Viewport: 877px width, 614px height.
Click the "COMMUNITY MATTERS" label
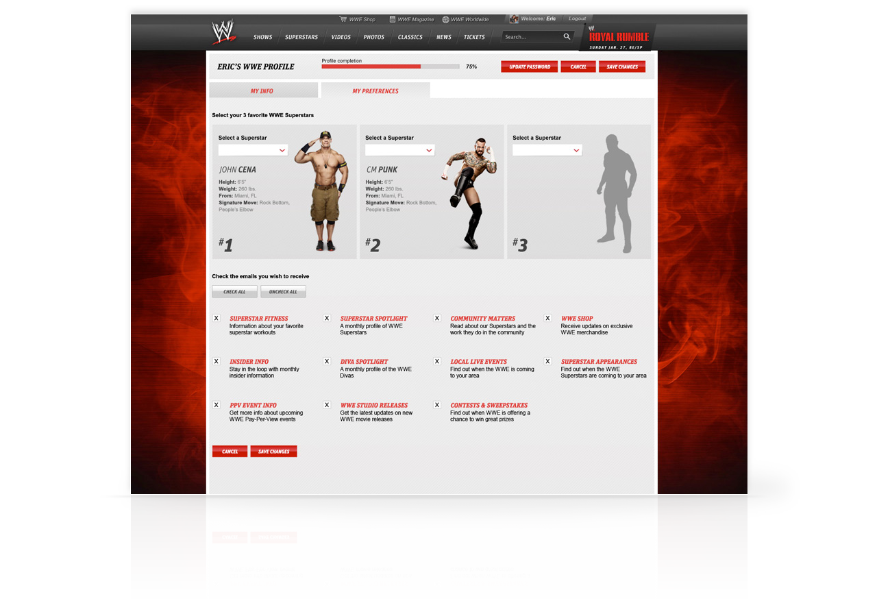pos(483,319)
